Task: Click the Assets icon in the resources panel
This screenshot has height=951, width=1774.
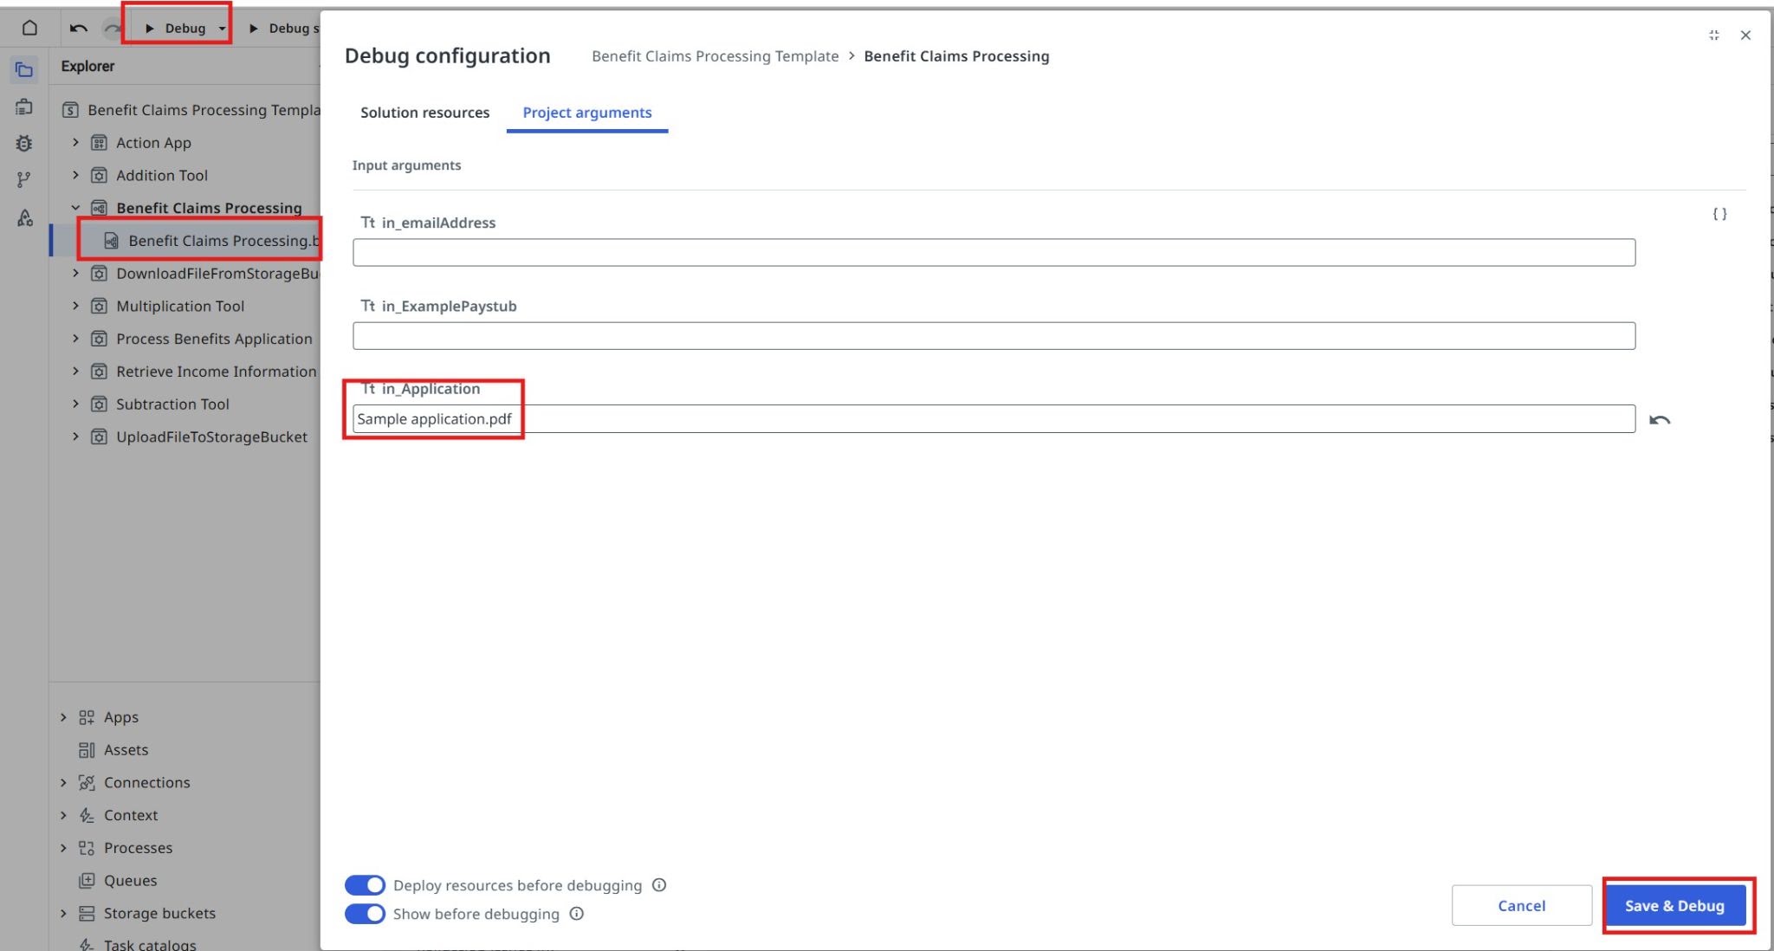Action: [x=87, y=750]
